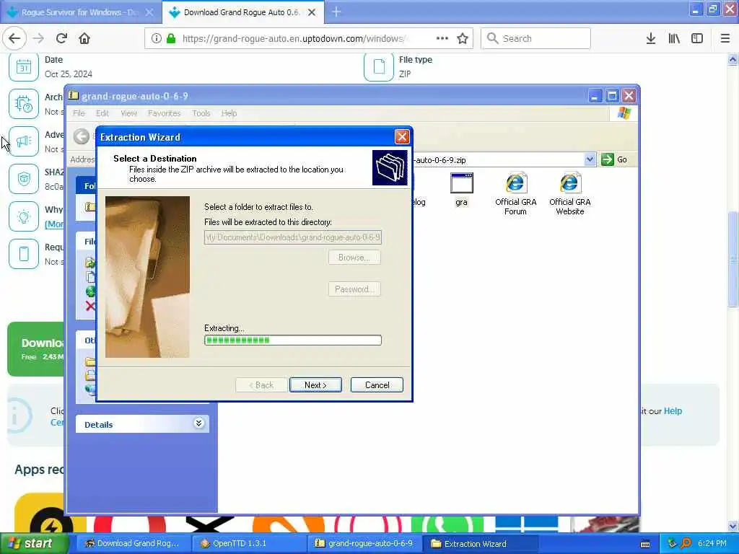
Task: Close the Download Grand Rogue Auto tab
Action: 312,12
